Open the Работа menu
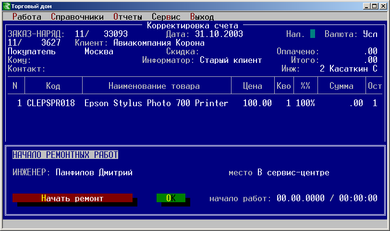The image size is (390, 231). pos(27,17)
